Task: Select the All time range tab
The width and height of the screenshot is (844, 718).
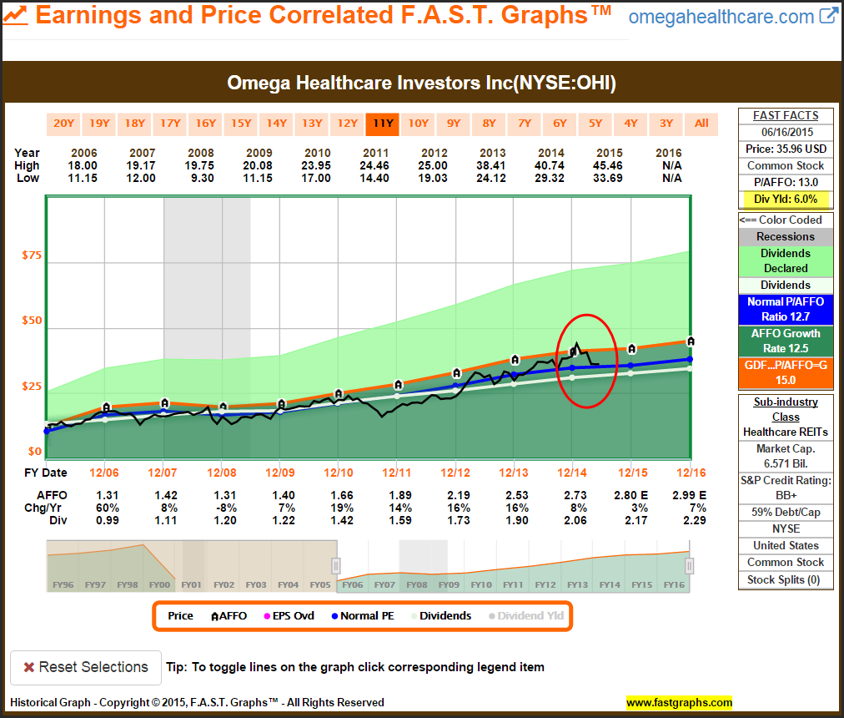Action: (x=701, y=124)
